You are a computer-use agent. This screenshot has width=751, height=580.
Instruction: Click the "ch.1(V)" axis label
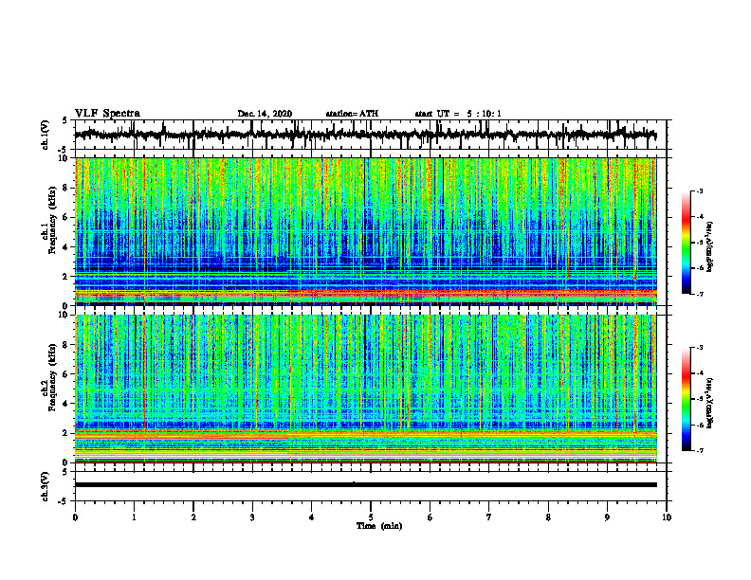[46, 135]
